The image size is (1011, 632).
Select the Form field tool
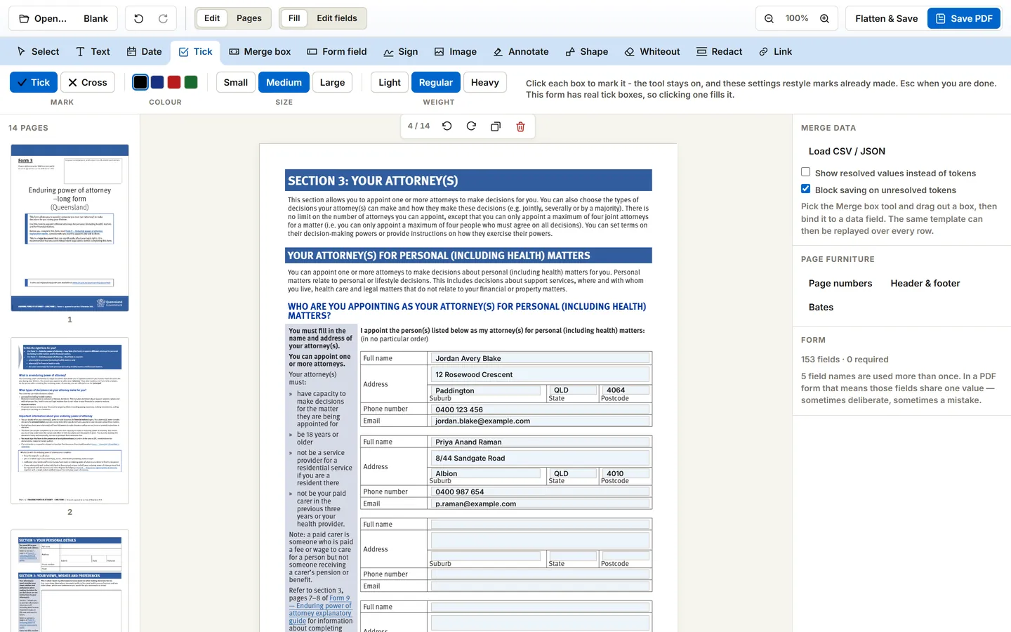click(x=337, y=51)
